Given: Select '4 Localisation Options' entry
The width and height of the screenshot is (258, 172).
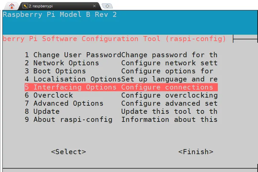Looking at the screenshot, I should click(73, 79).
